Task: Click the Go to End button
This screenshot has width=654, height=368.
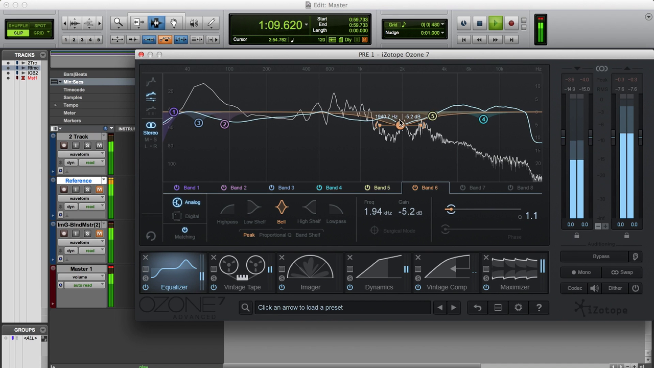Action: (511, 39)
